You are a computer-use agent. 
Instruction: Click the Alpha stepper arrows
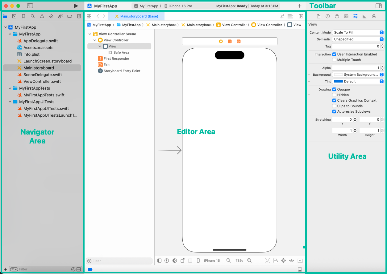pyautogui.click(x=383, y=68)
